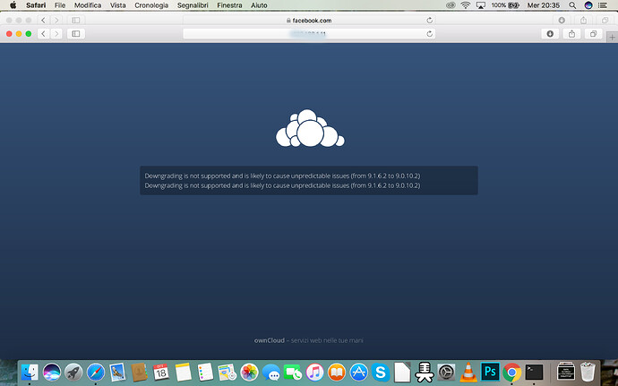Image resolution: width=618 pixels, height=386 pixels.
Task: Open the AirPlay display menu
Action: [480, 5]
